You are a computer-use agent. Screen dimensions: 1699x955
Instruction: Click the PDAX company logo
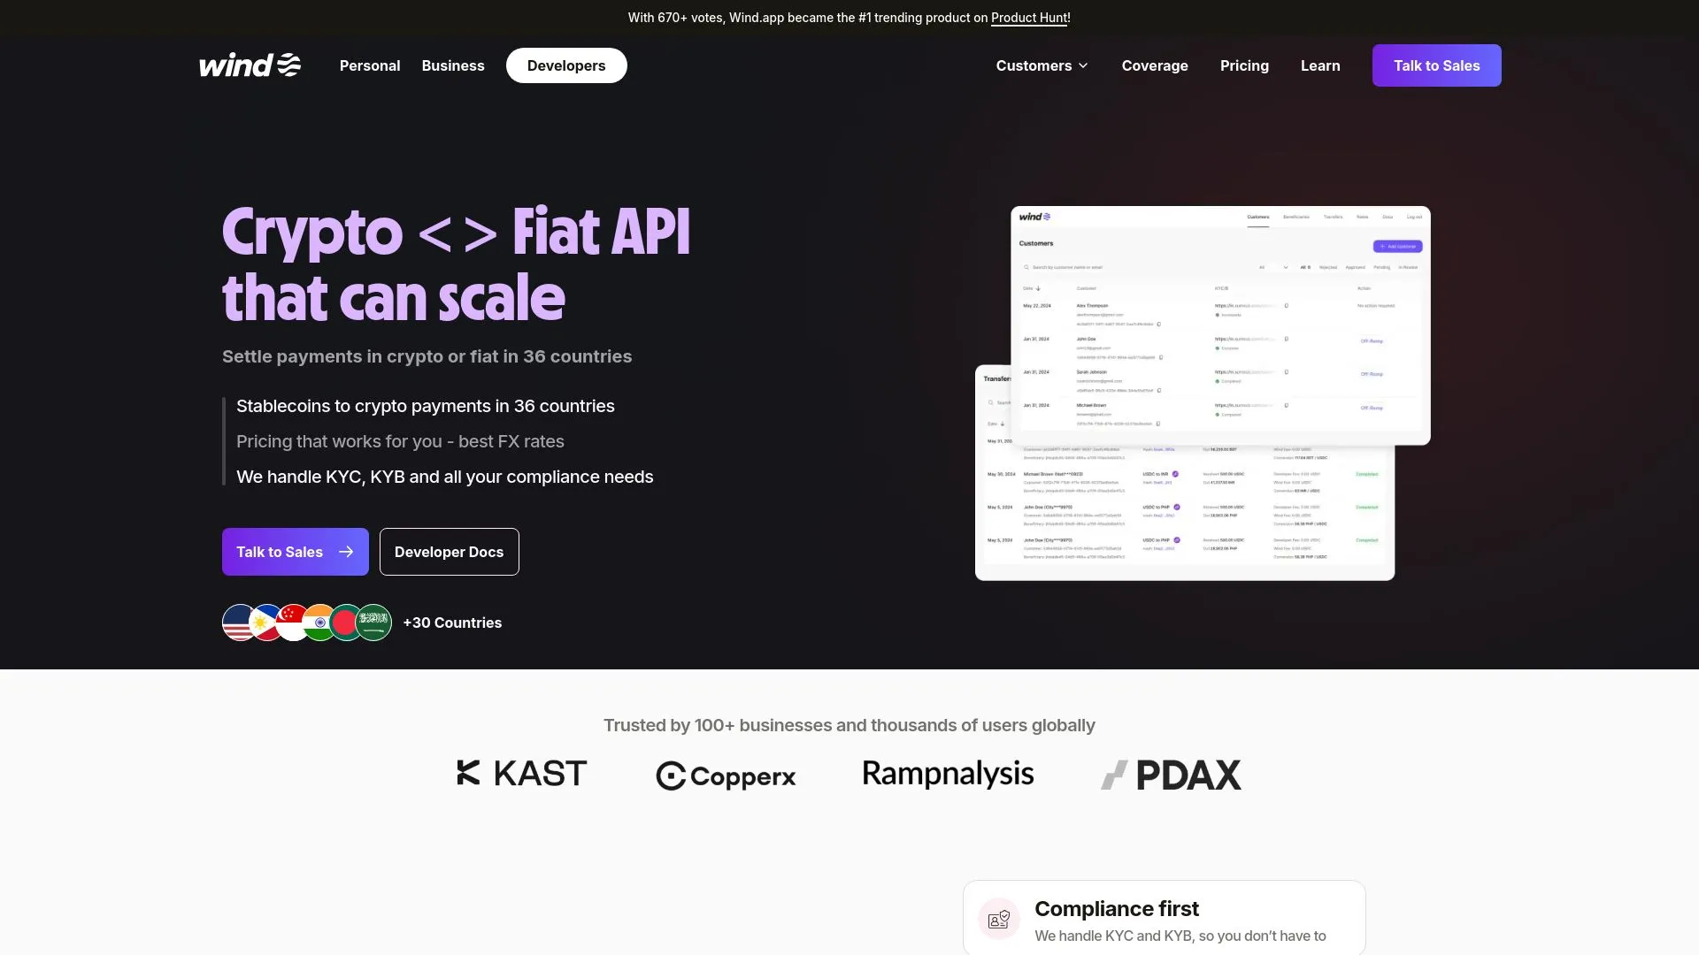pyautogui.click(x=1171, y=775)
